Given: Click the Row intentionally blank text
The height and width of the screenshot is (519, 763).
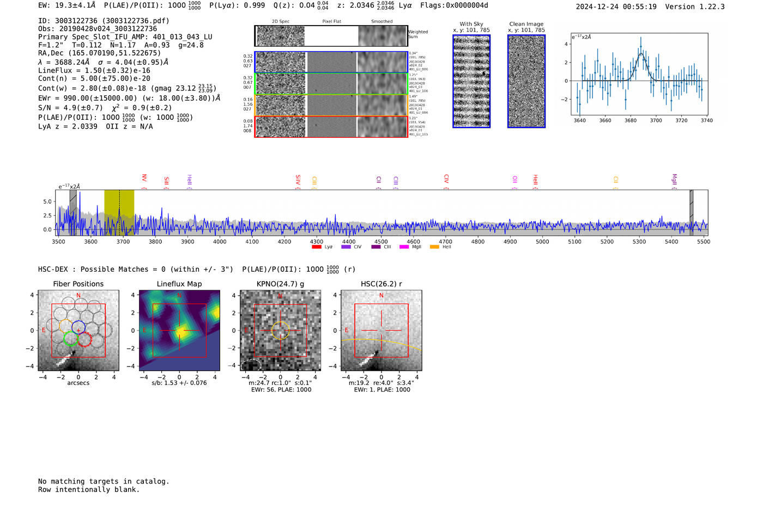Looking at the screenshot, I should 89,490.
